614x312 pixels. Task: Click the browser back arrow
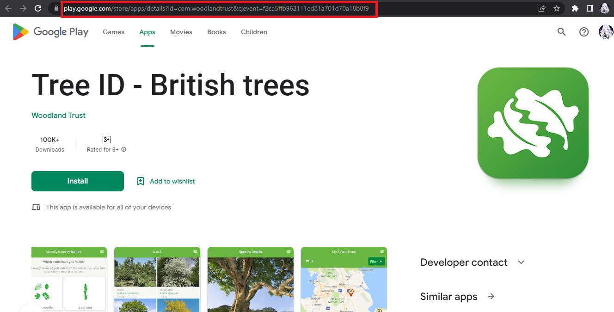[x=8, y=8]
